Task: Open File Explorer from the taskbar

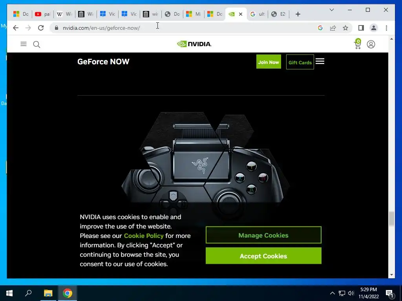Action: 48,293
